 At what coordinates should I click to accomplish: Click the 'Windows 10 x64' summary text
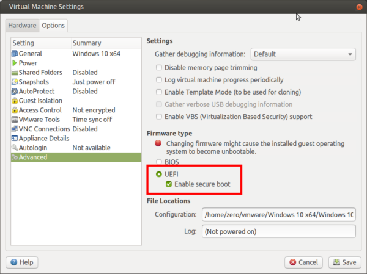pos(97,54)
